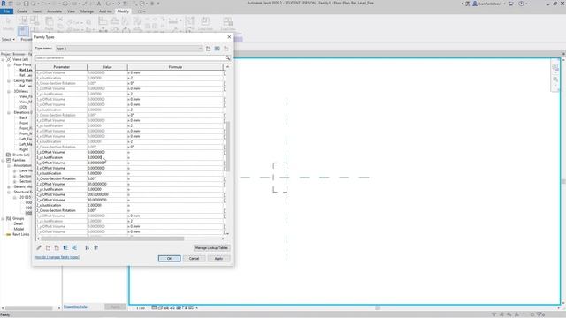Image resolution: width=566 pixels, height=318 pixels.
Task: Collapse the 3D Views tree node
Action: [9, 91]
